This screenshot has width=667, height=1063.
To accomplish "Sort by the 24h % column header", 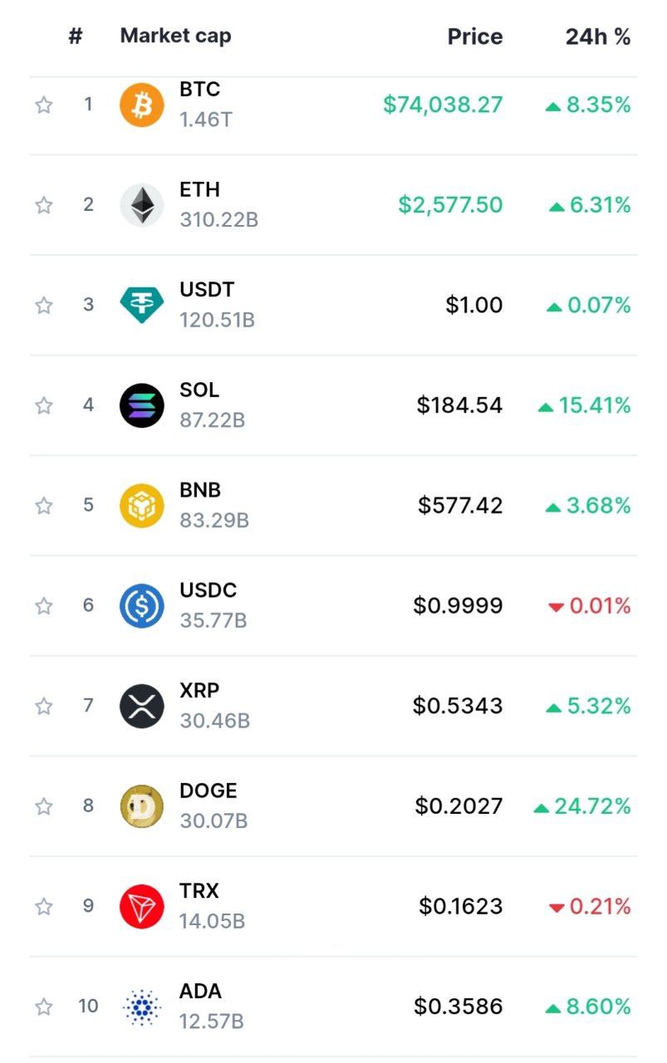I will [597, 37].
